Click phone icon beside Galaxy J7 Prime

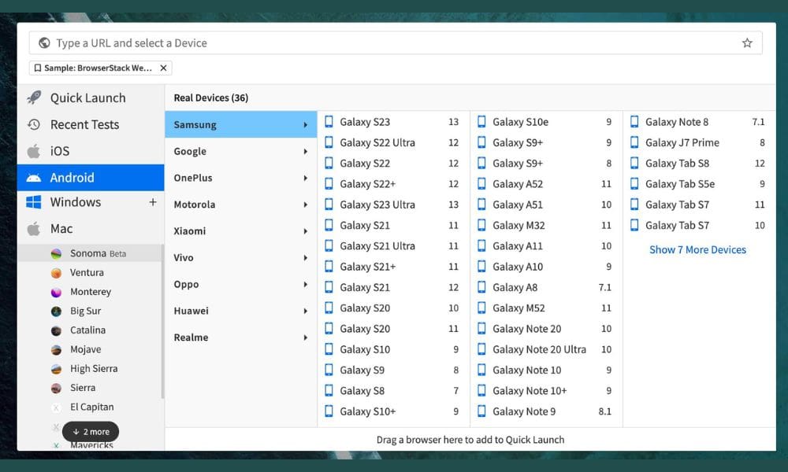point(634,142)
